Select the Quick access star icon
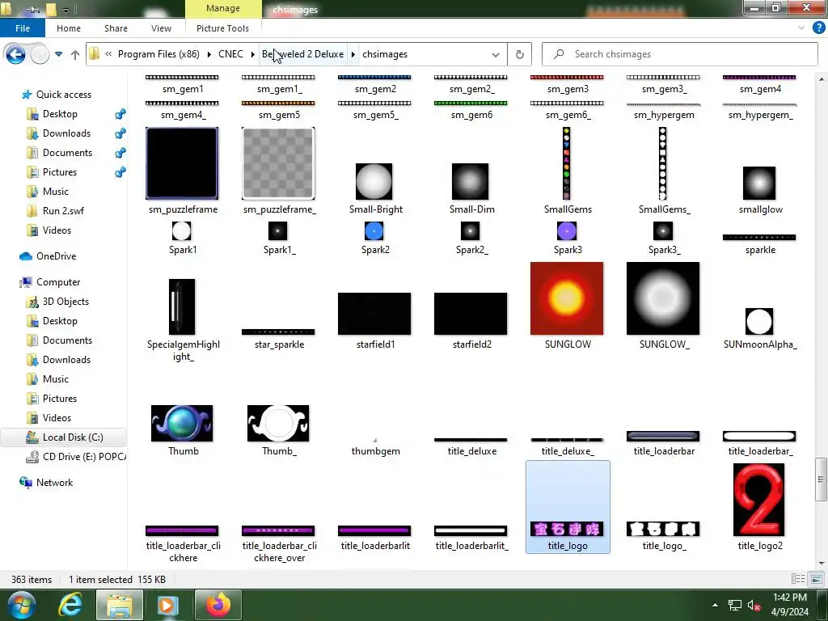This screenshot has width=828, height=621. [27, 95]
